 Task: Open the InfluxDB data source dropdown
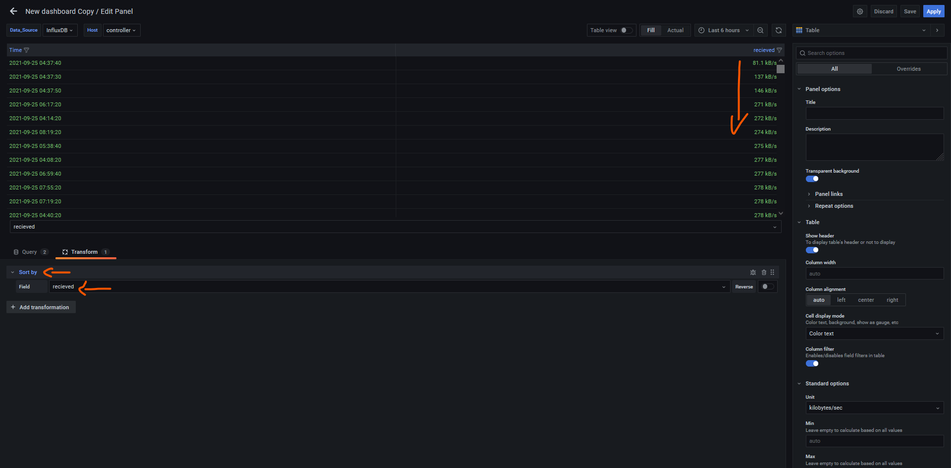(x=60, y=30)
